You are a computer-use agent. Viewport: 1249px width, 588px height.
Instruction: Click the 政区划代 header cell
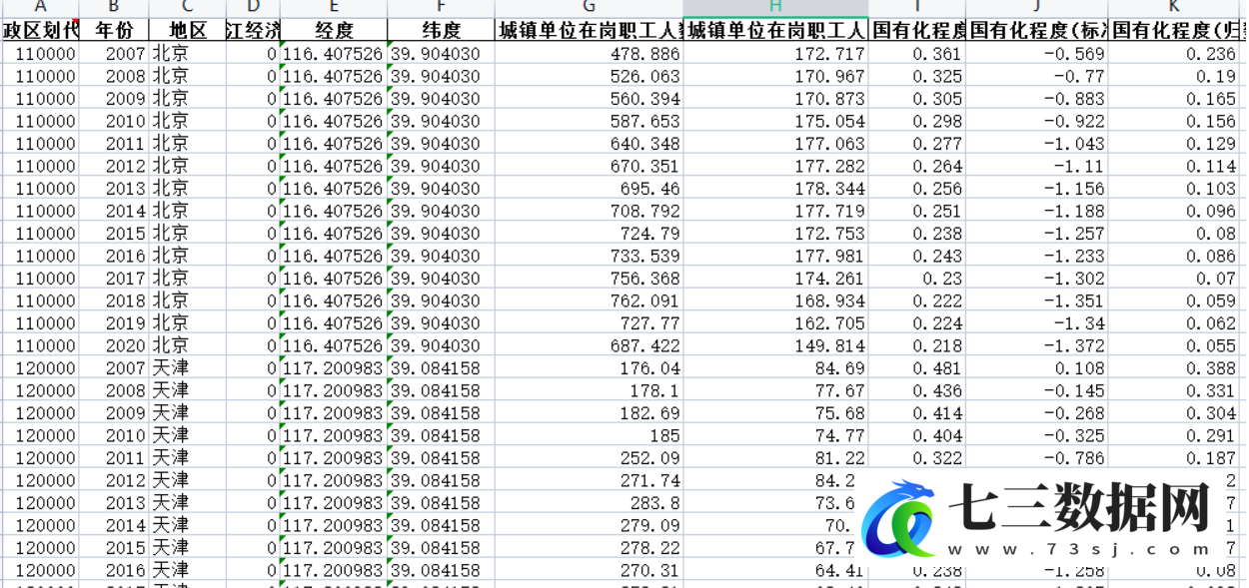point(40,30)
